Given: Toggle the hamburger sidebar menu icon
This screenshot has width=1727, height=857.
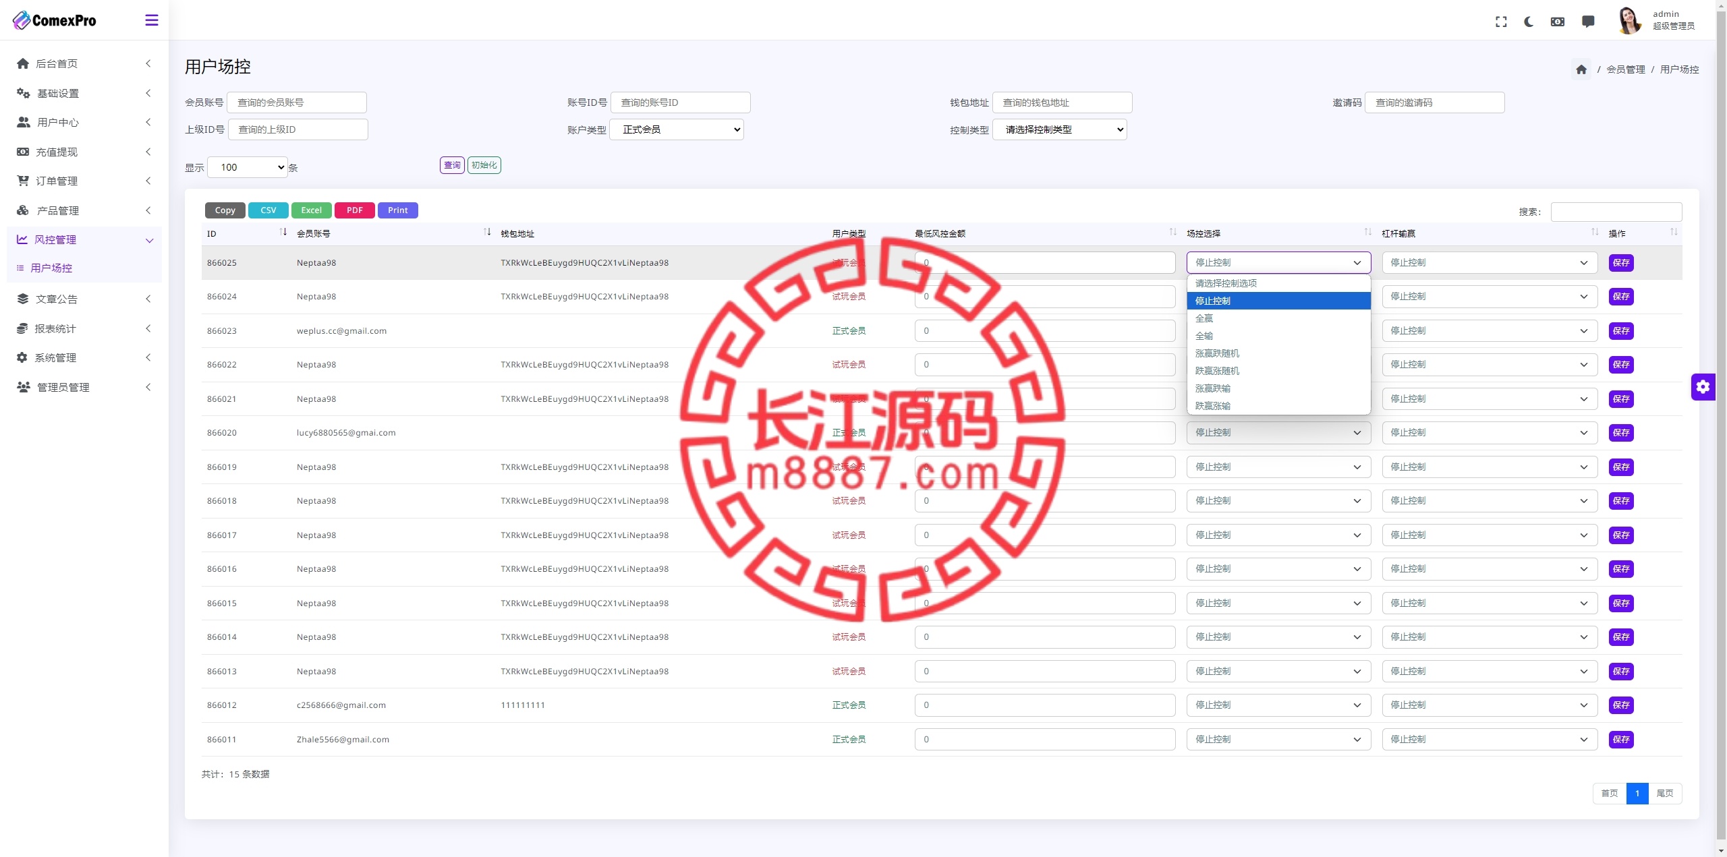Looking at the screenshot, I should [152, 20].
